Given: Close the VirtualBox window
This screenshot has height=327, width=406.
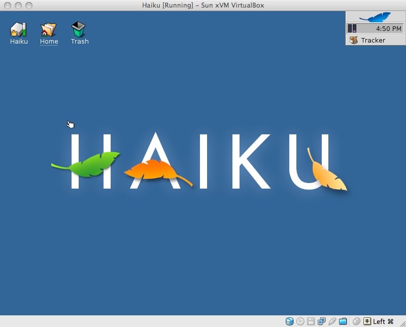Looking at the screenshot, I should 8,5.
